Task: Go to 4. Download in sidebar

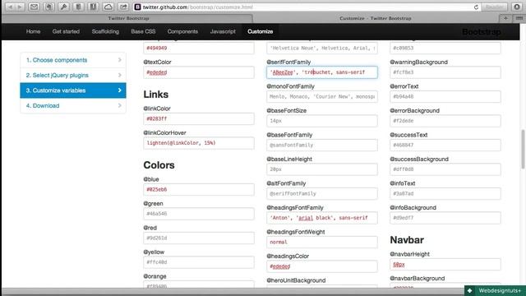Action: 73,105
